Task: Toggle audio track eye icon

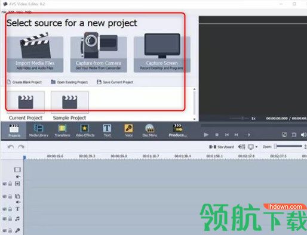Action: click(5, 219)
